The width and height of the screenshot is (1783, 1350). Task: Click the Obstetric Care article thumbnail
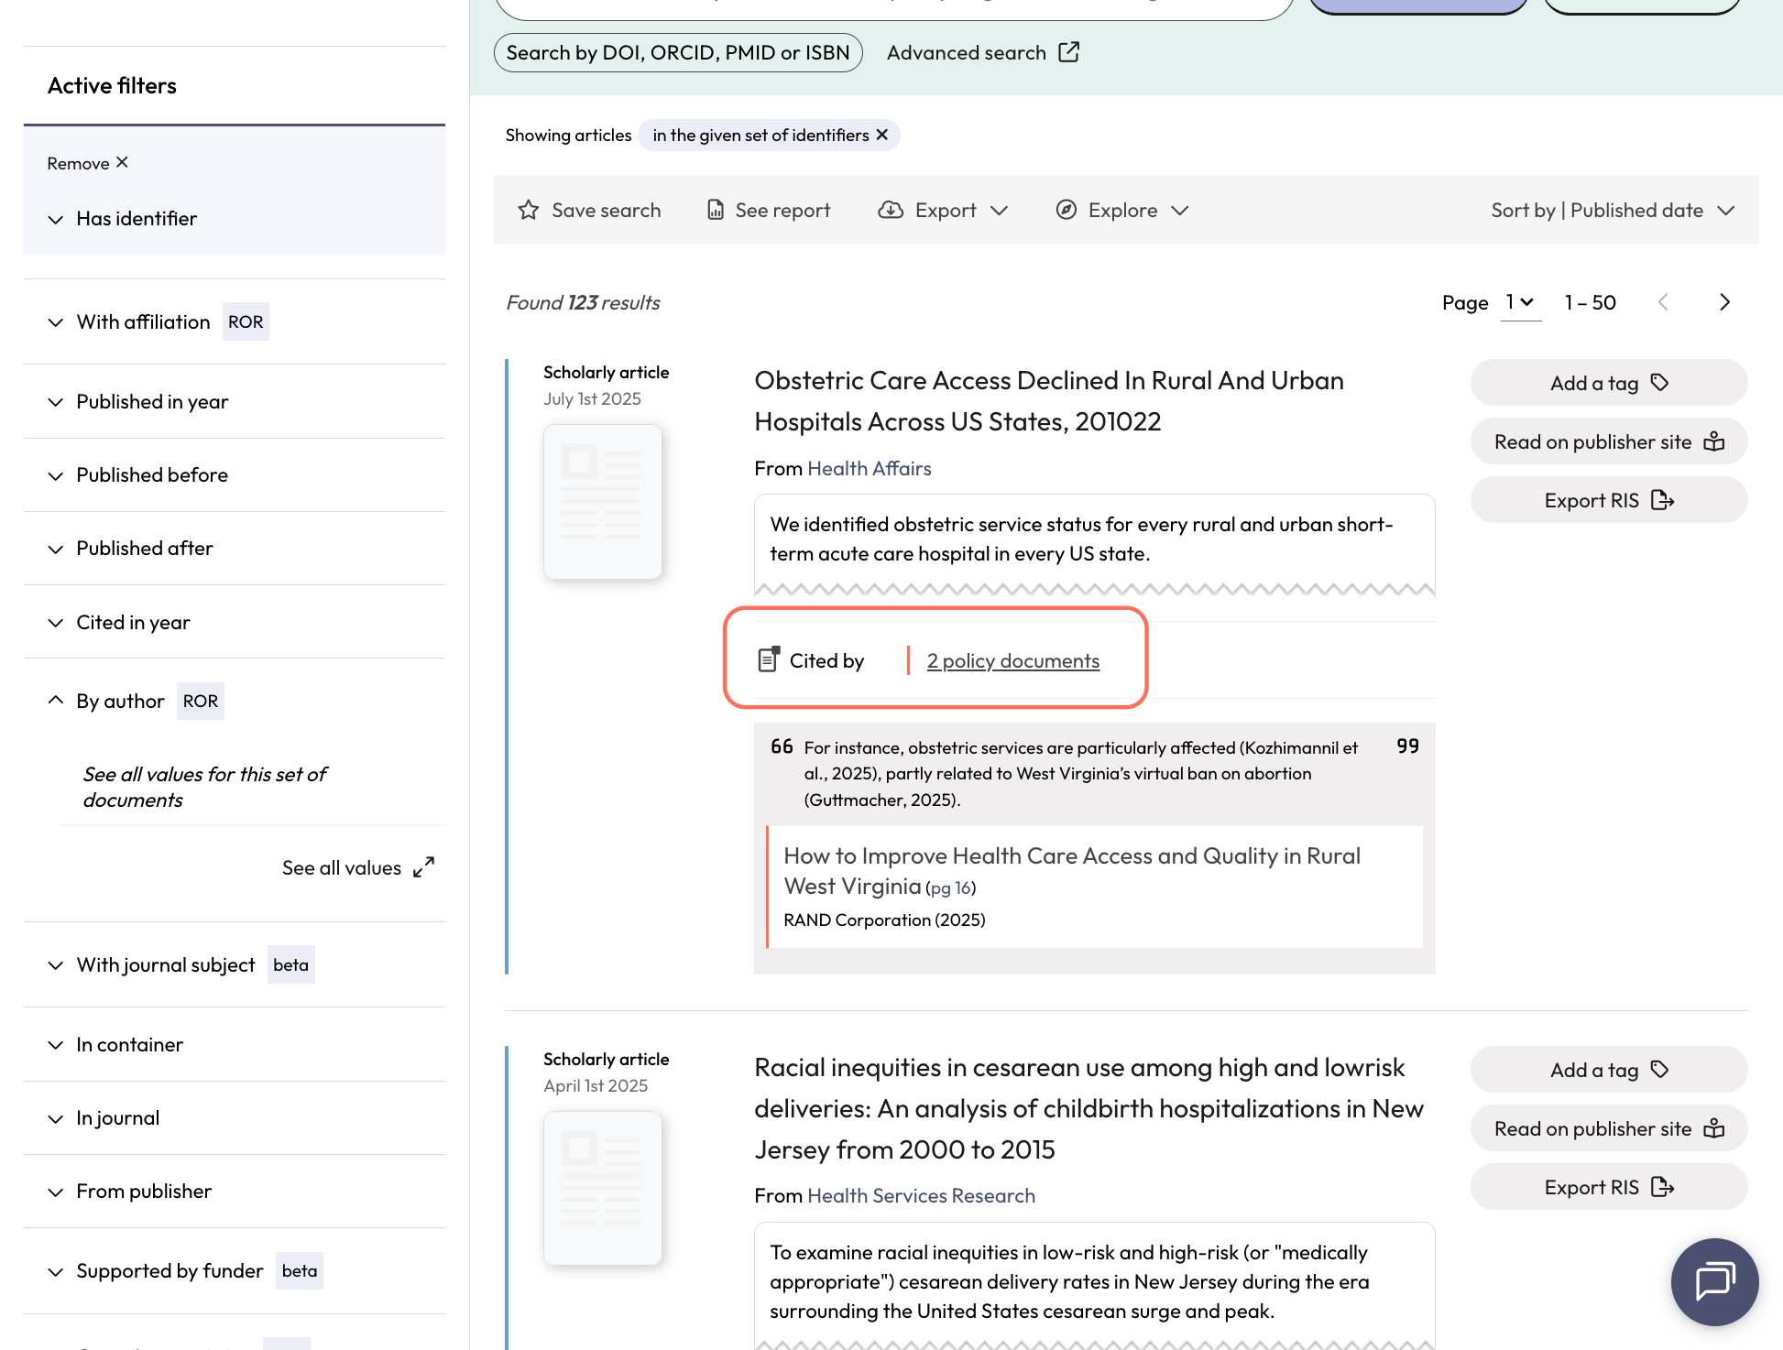coord(603,501)
